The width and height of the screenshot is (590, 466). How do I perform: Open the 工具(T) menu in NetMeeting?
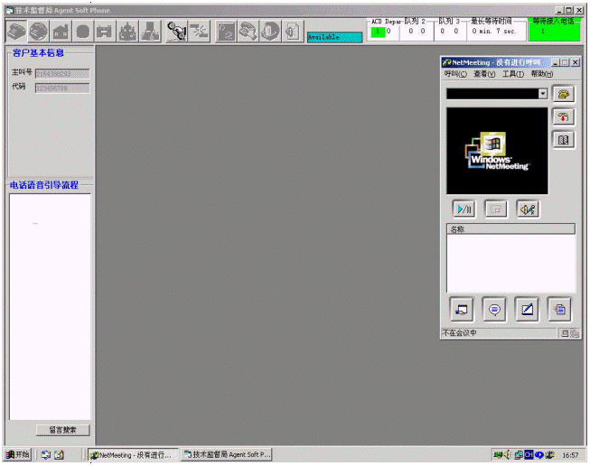coord(512,74)
